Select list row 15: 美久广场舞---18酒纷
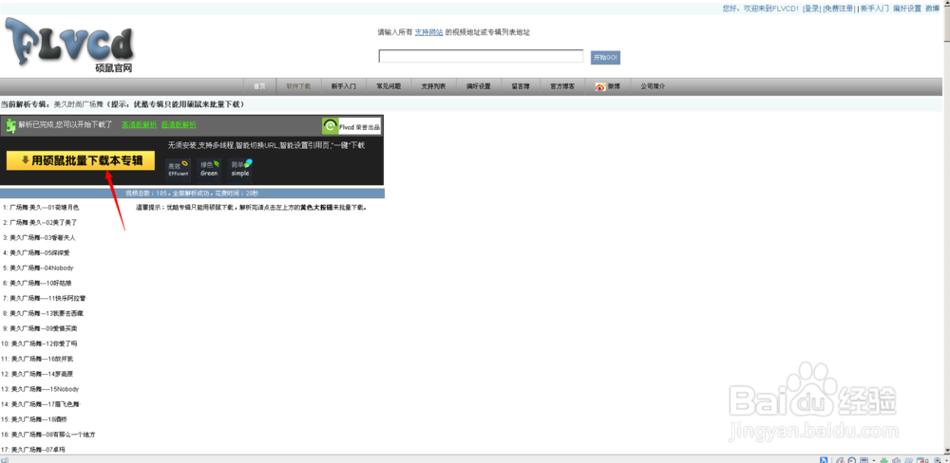This screenshot has width=950, height=463. click(34, 419)
